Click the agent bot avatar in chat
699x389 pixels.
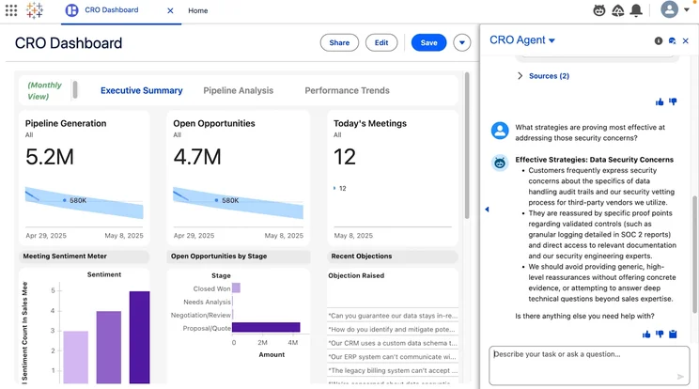[500, 163]
